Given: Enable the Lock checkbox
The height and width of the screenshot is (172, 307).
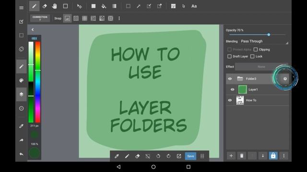Looking at the screenshot, I should pyautogui.click(x=252, y=56).
